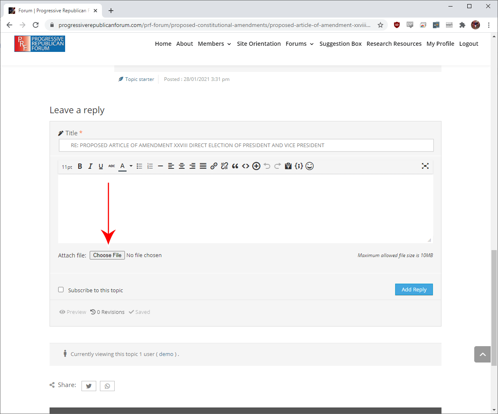
Task: Share topic on Twitter
Action: (x=89, y=386)
